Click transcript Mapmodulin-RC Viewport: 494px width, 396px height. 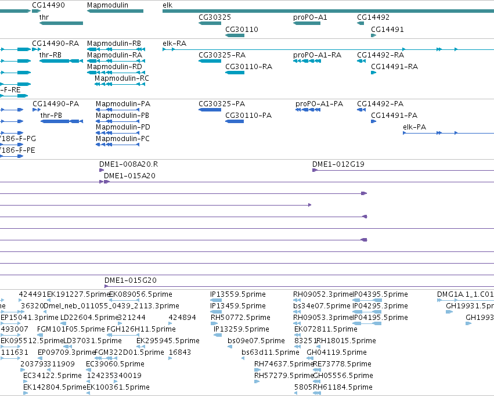(x=121, y=78)
